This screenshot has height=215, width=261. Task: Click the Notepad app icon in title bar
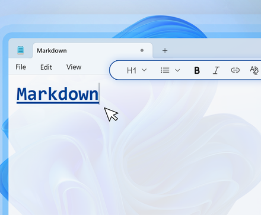[x=21, y=50]
